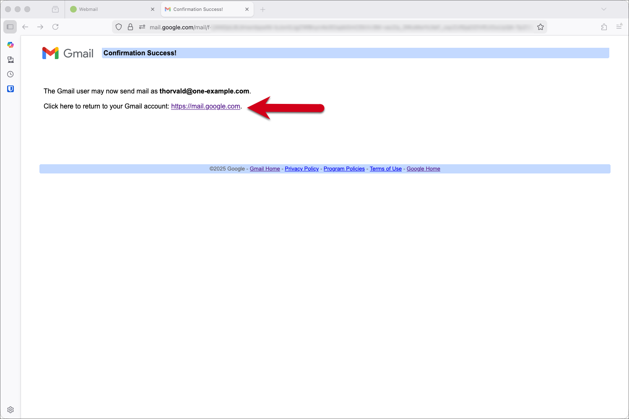Click the tracking protection shield icon

tap(119, 26)
